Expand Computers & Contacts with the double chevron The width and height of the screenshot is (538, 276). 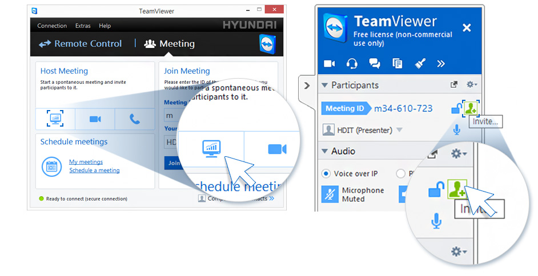(272, 198)
